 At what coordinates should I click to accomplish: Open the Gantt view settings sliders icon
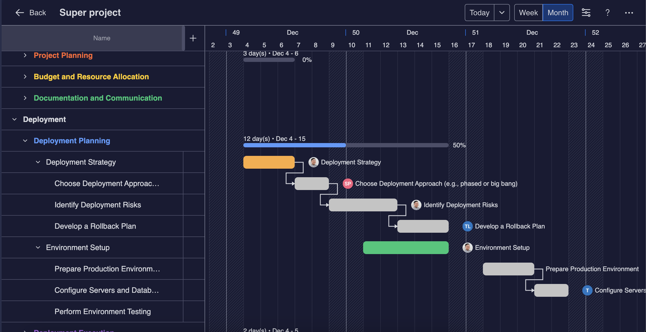[x=586, y=13]
